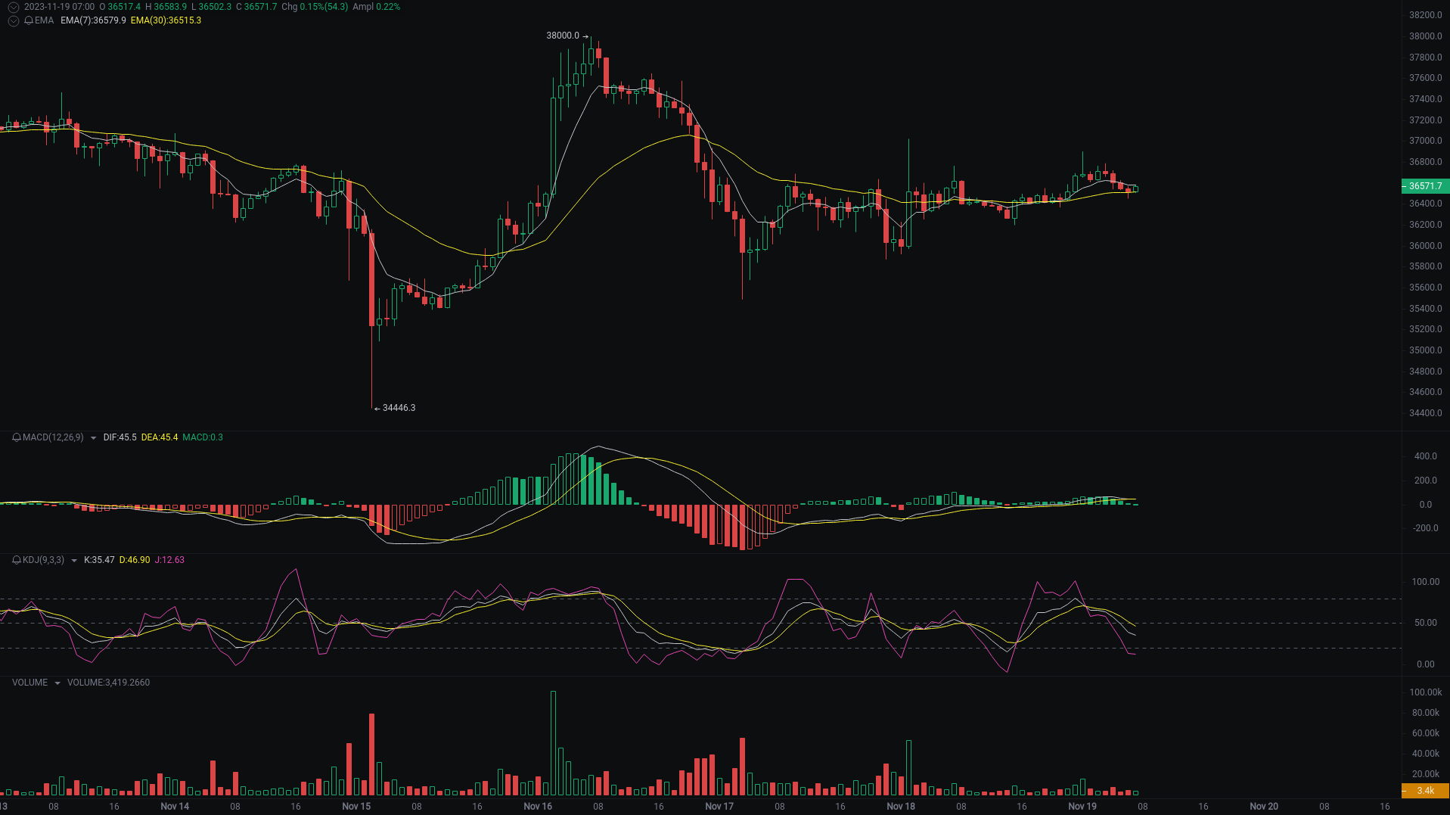This screenshot has height=815, width=1450.
Task: Click the Nov 20 date on time axis
Action: [x=1264, y=807]
